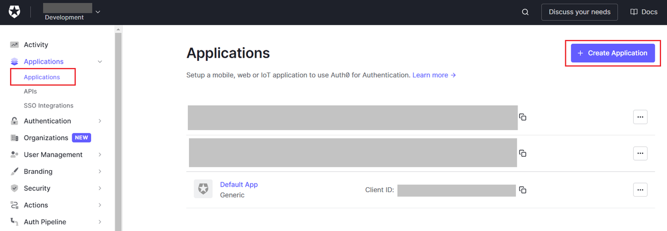Screen dimensions: 667x231
Task: Open the Default App link
Action: pyautogui.click(x=239, y=184)
